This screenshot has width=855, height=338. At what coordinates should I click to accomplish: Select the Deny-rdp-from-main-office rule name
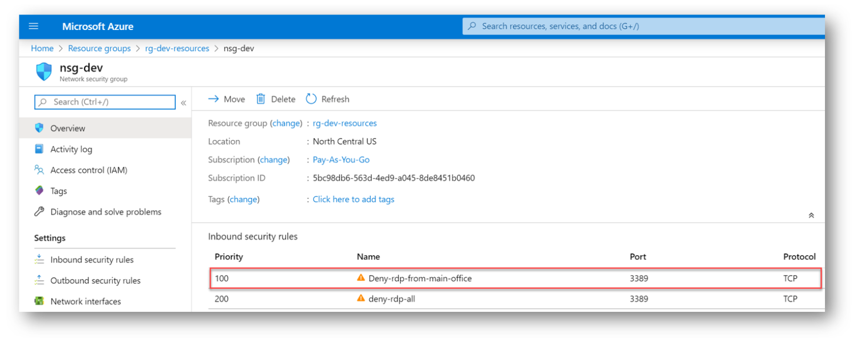tap(420, 278)
